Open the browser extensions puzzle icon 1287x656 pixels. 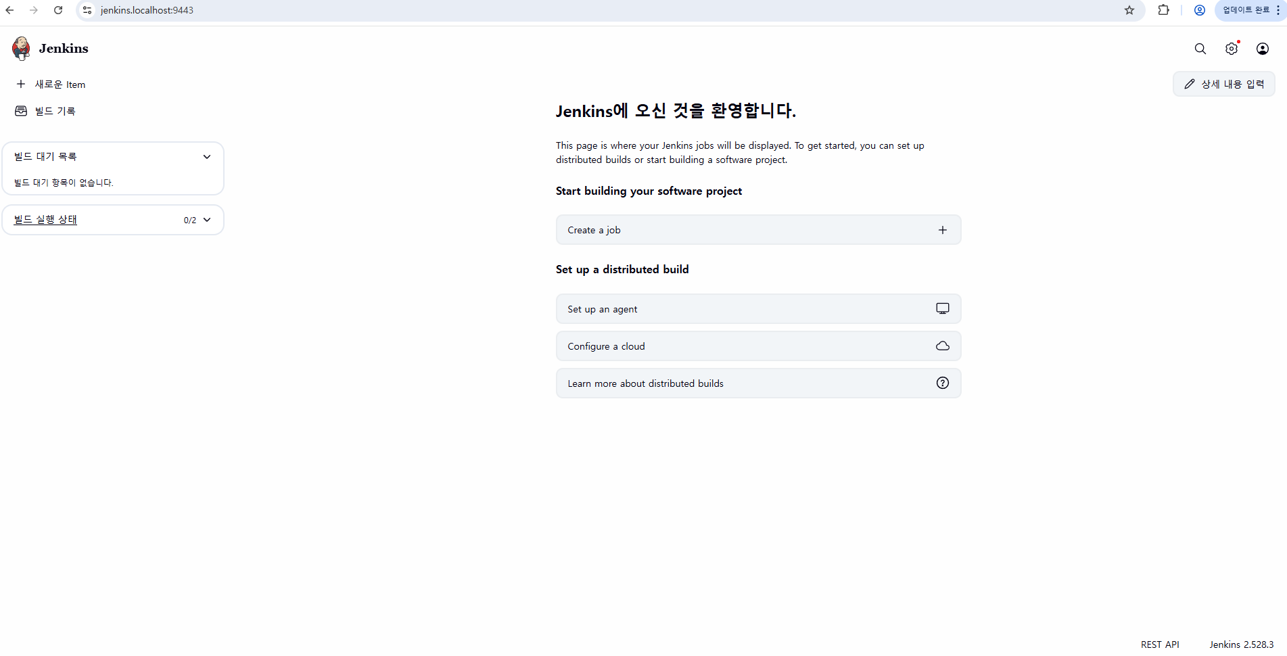pos(1163,10)
